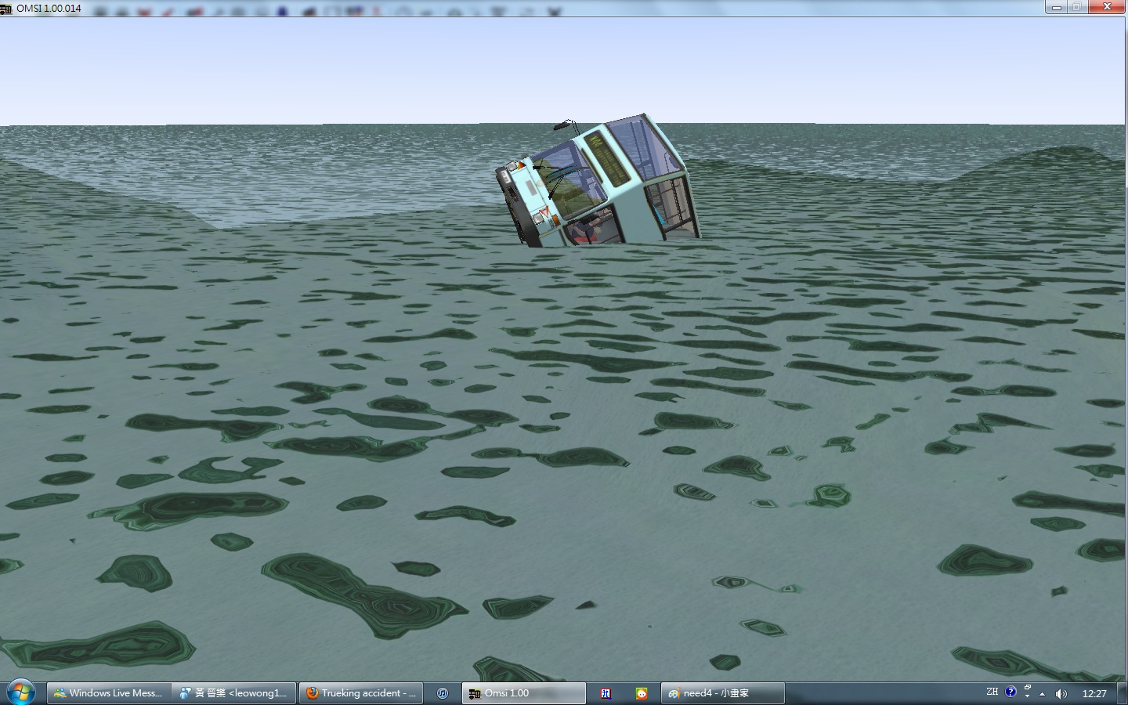Open the taskbar icon left of orange app
This screenshot has height=705, width=1128.
point(606,693)
